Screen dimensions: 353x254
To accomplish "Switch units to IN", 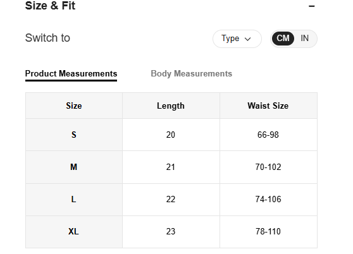I will coord(304,39).
